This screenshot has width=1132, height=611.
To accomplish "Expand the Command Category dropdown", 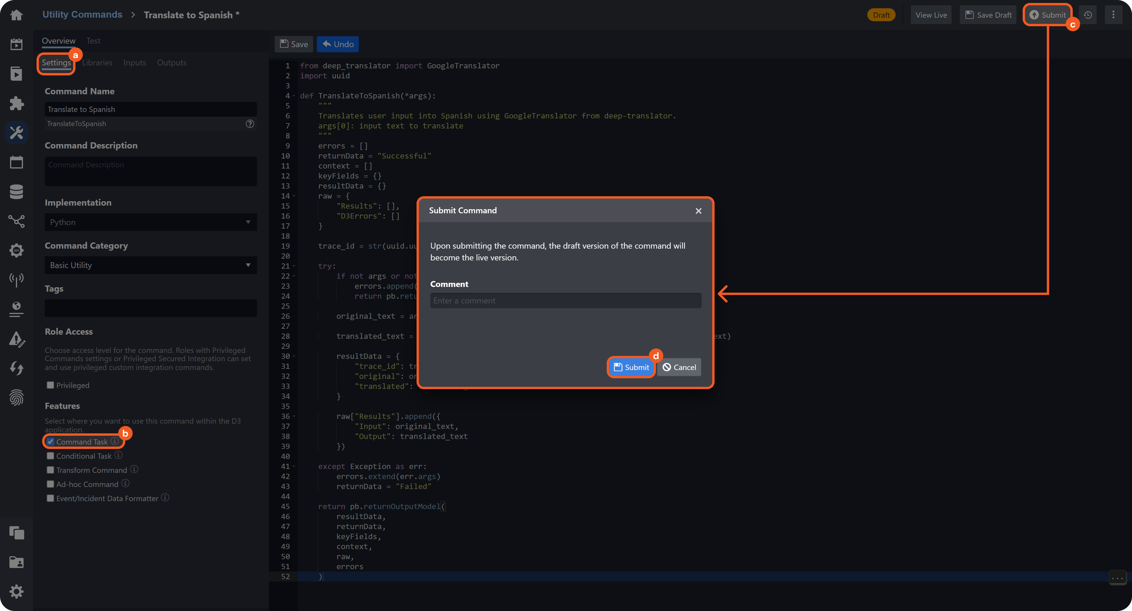I will (151, 265).
